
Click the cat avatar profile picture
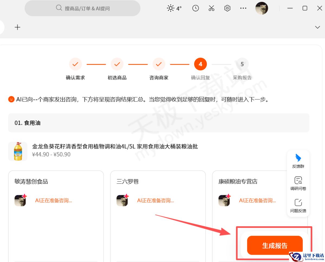(x=261, y=8)
